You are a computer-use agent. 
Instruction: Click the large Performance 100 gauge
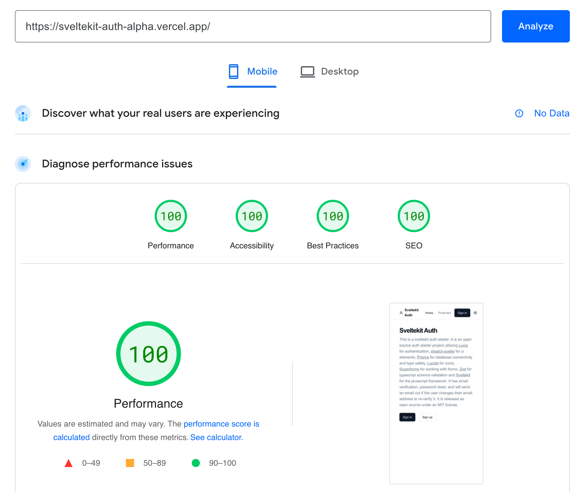point(149,354)
